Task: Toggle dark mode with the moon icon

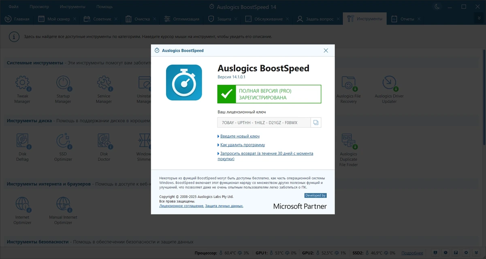Action: (437, 6)
